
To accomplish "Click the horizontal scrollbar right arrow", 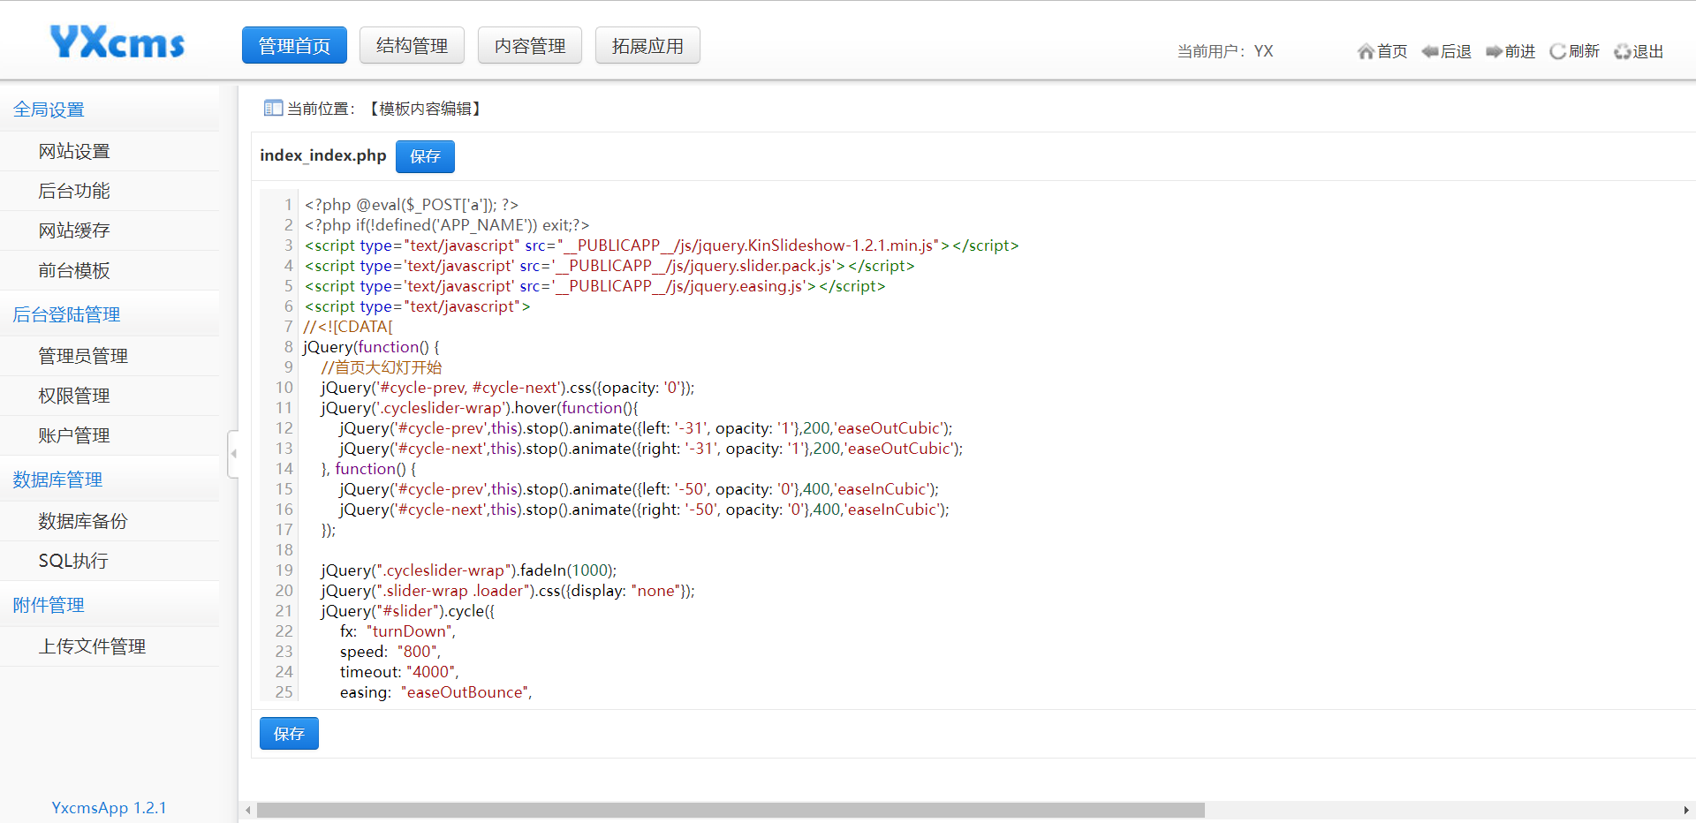I will click(x=1686, y=810).
